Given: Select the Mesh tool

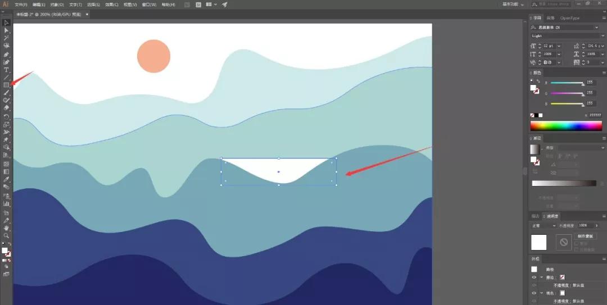Looking at the screenshot, I should point(6,164).
